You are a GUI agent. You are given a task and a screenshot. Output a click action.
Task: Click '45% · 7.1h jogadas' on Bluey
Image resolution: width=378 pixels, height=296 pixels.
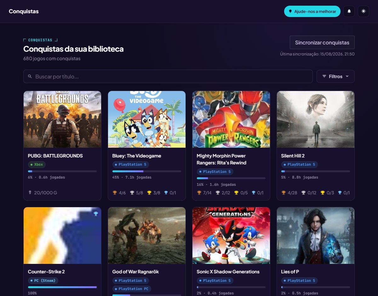(132, 177)
